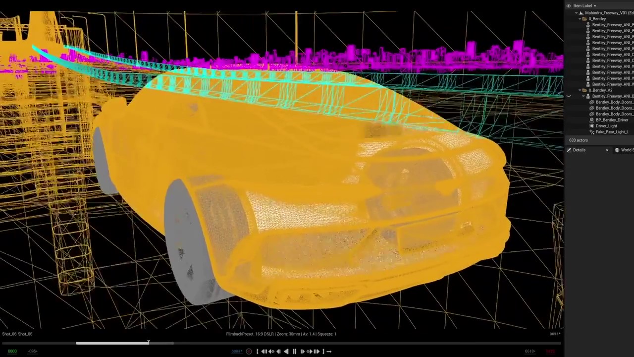
Task: Collapse the 0_Bentley folder
Action: [580, 19]
